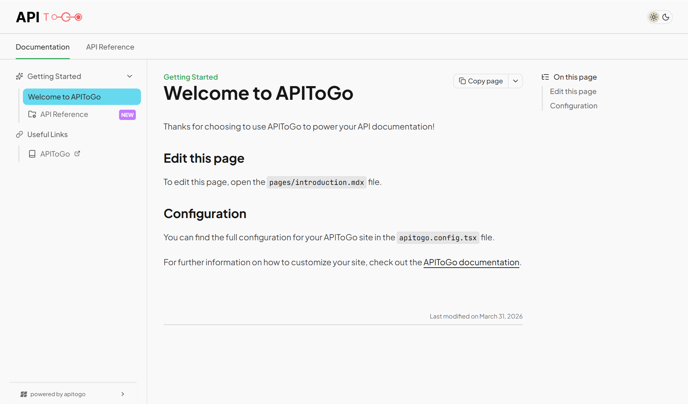The height and width of the screenshot is (404, 688).
Task: Open the APIToGo external link icon
Action: click(77, 154)
